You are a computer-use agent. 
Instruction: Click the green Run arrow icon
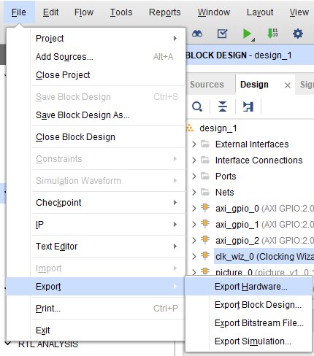pos(248,34)
